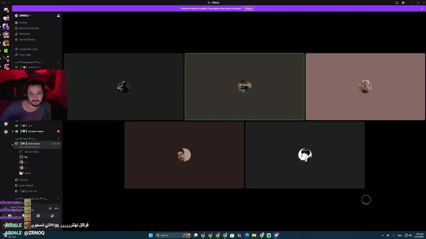Join the control voice channel
This screenshot has height=239, width=426.
(37, 180)
